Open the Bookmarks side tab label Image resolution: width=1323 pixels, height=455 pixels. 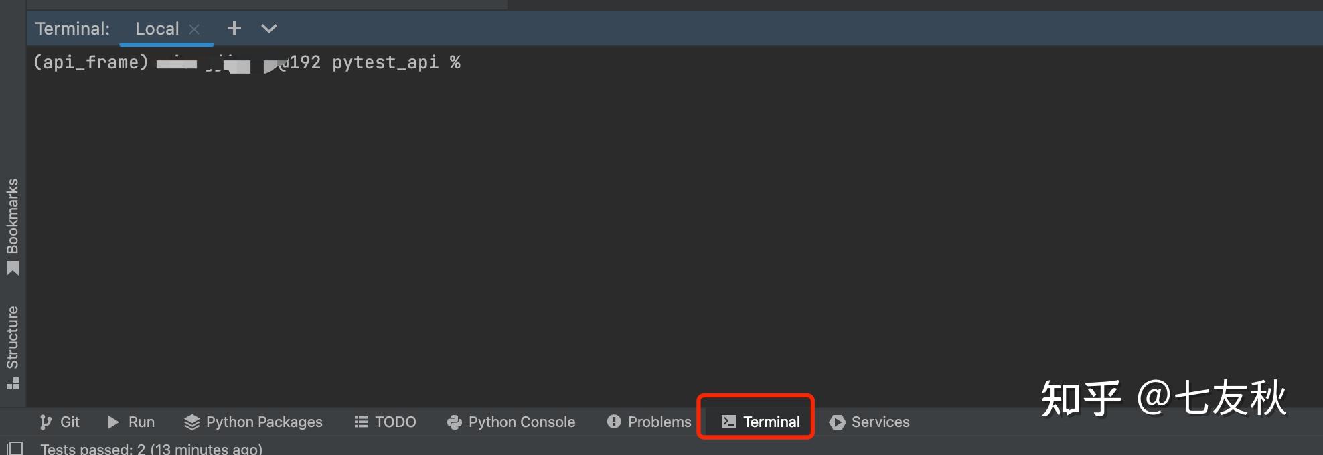pos(13,215)
